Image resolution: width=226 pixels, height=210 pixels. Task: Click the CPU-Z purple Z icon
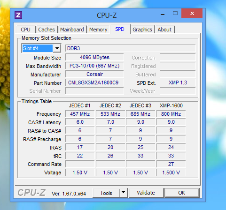click(x=18, y=15)
